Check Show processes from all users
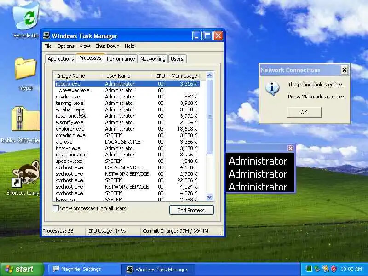Screen dimensions: 368x276 pyautogui.click(x=56, y=208)
